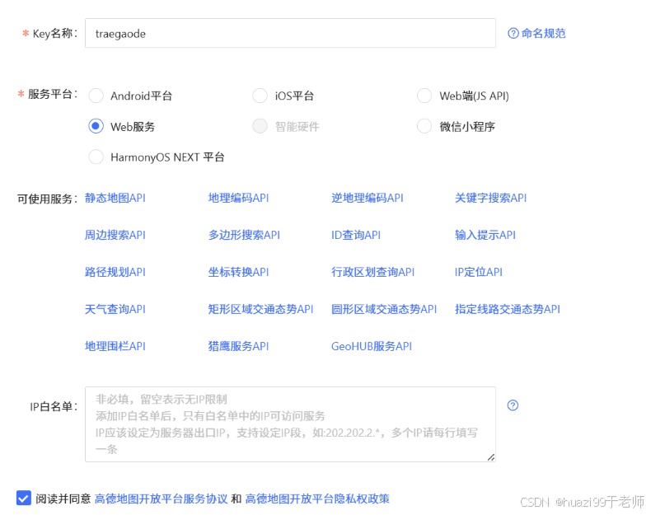Open the 猎鹰服务API link
This screenshot has height=515, width=660.
pyautogui.click(x=238, y=346)
